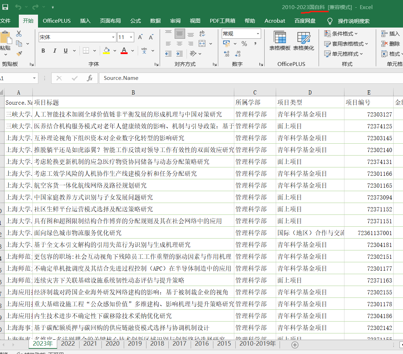403x354 pixels.
Task: Select the Format Painter brush
Action: pos(19,53)
